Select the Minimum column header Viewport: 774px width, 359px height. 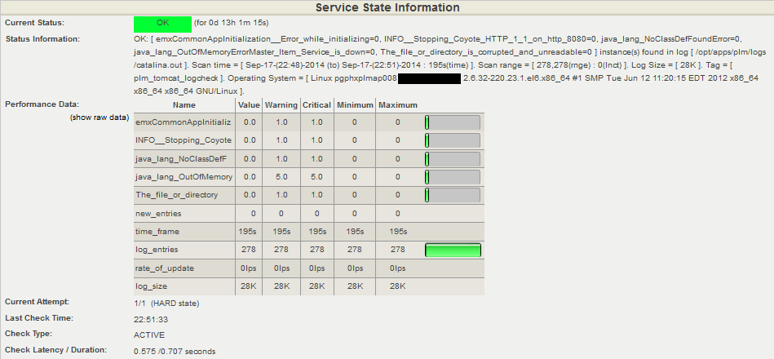(x=354, y=105)
